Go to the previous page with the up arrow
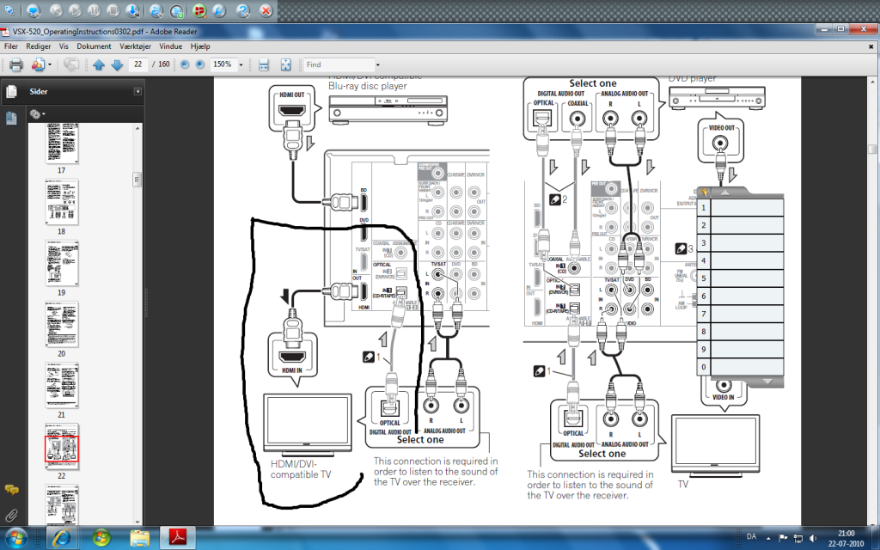The height and width of the screenshot is (550, 880). pyautogui.click(x=99, y=65)
